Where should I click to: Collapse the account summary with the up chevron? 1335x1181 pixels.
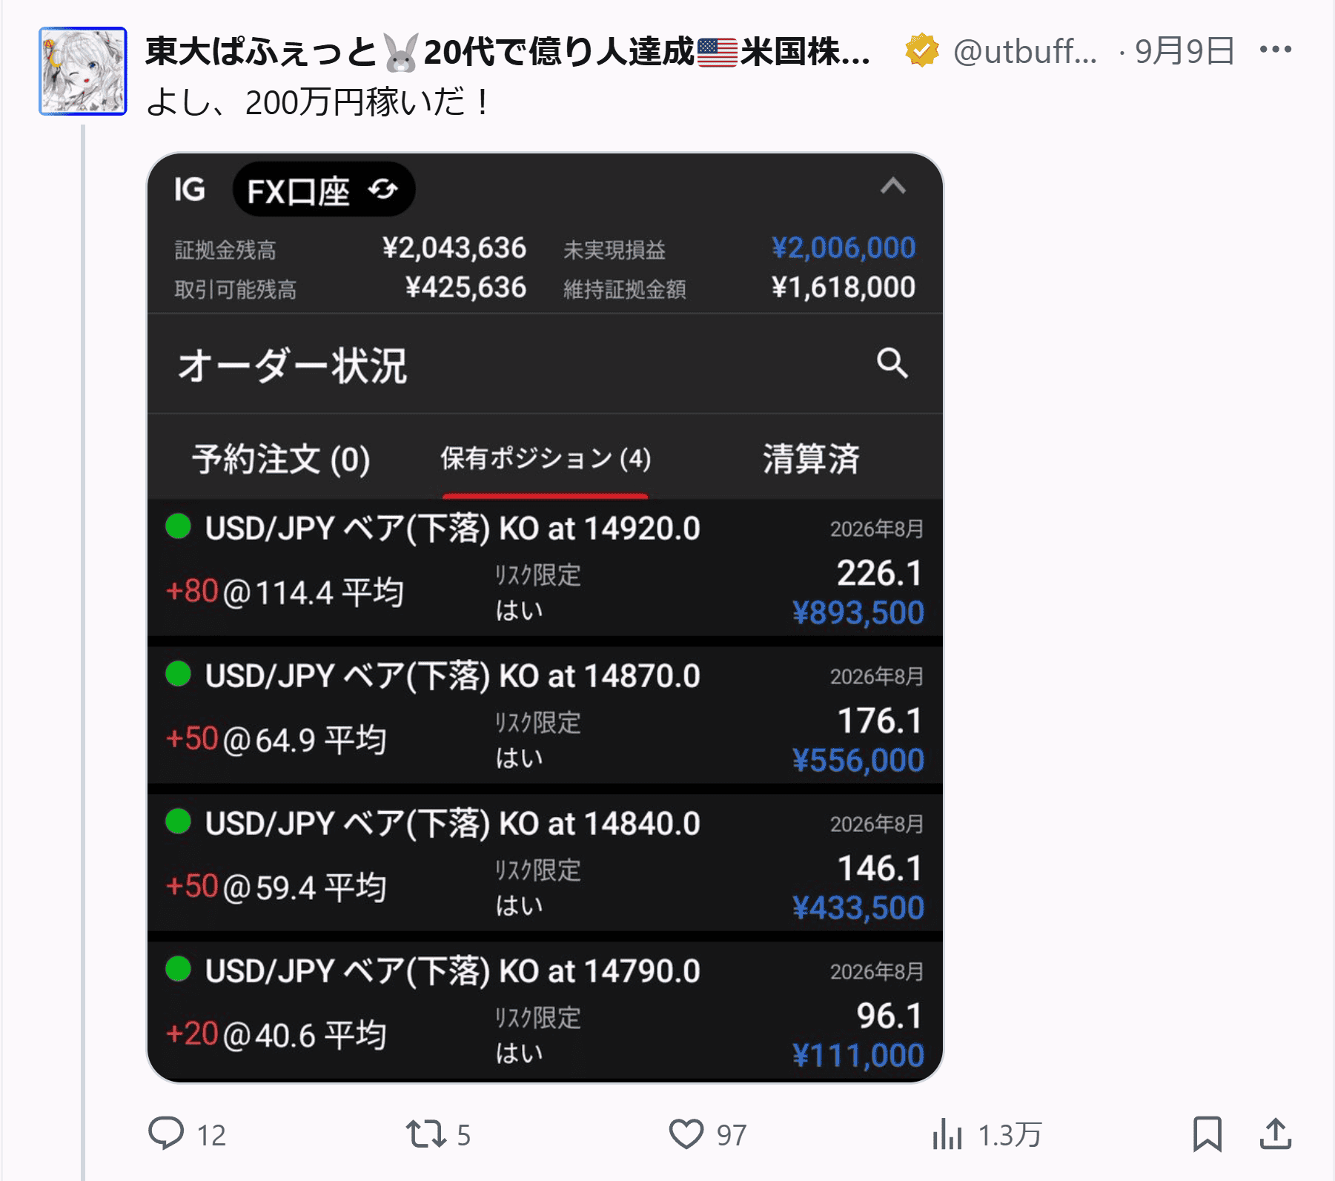[x=893, y=185]
